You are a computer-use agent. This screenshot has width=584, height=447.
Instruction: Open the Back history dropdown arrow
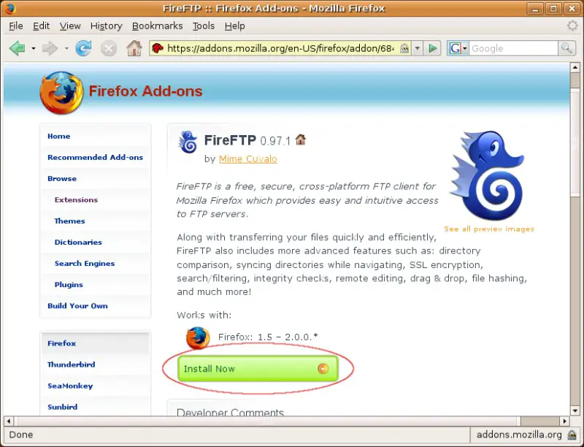[x=33, y=48]
